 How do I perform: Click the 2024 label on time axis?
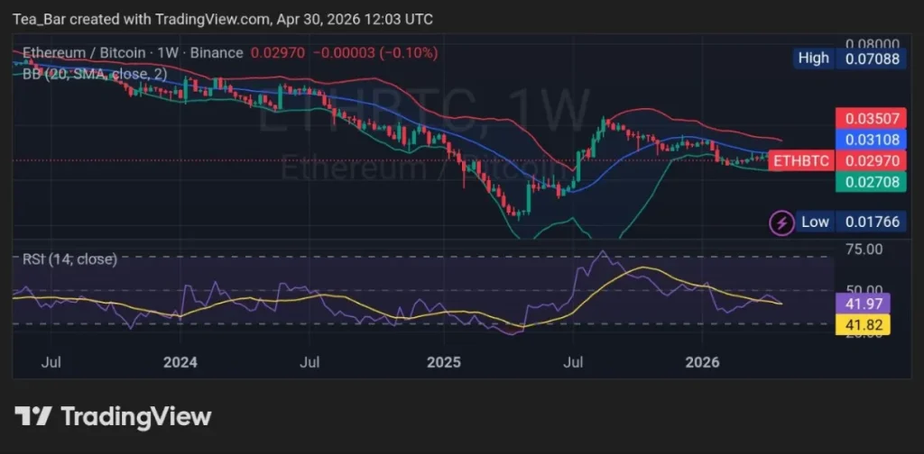pyautogui.click(x=180, y=362)
